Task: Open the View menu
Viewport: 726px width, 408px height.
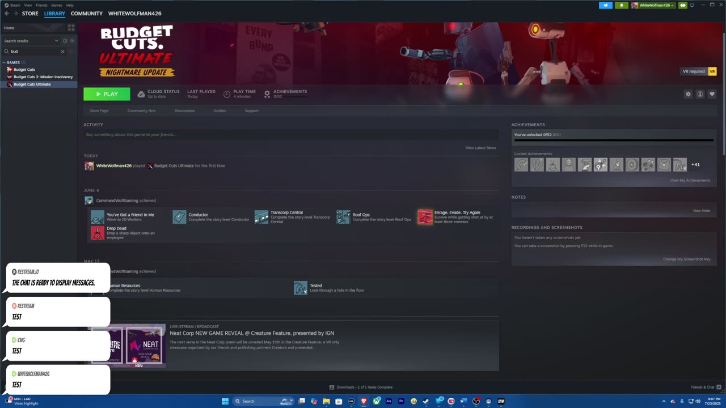Action: [28, 5]
